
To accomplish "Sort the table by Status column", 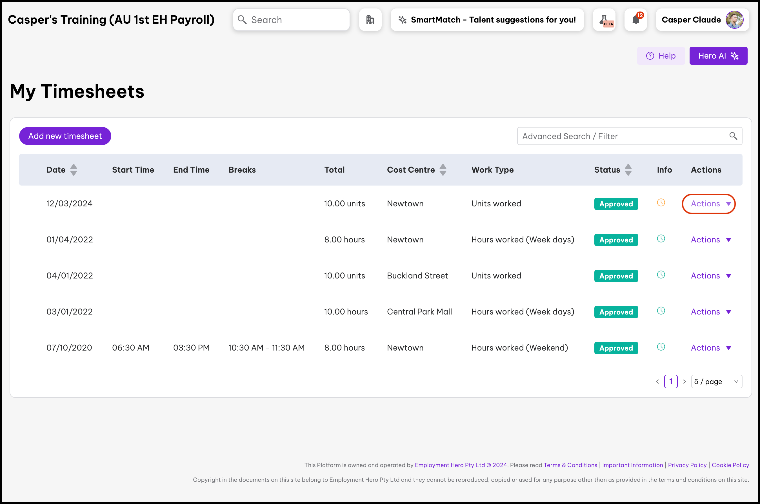I will pos(628,170).
